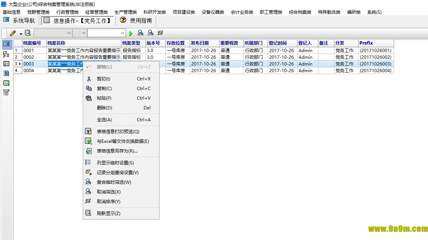Select the first sidebar table view icon

point(7,44)
